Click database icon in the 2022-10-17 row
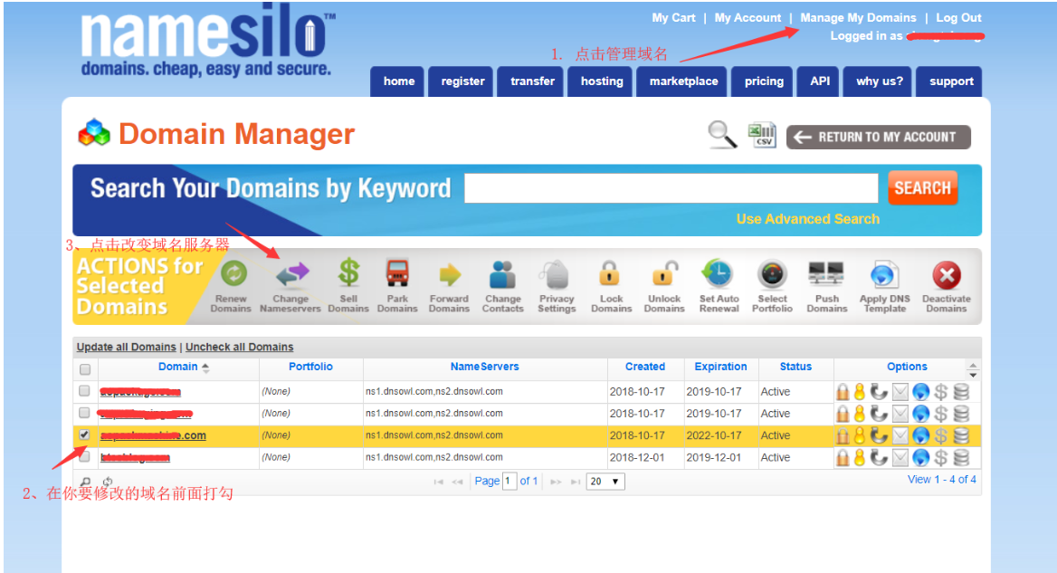Viewport: 1057px width, 573px height. click(x=961, y=435)
